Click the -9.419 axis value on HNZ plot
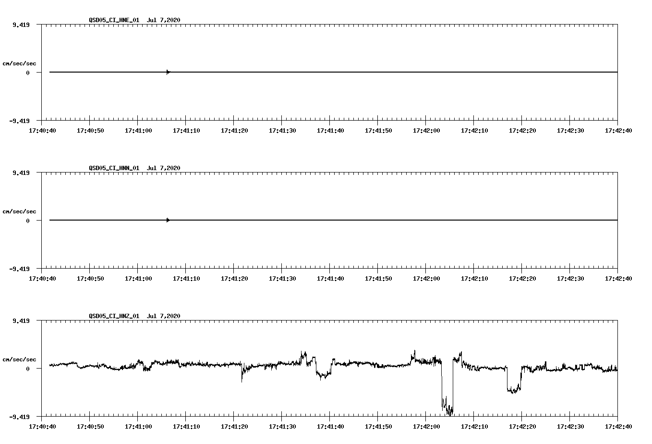This screenshot has width=652, height=444. coord(19,417)
